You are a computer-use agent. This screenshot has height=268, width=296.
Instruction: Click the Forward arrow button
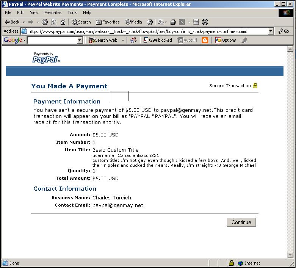(x=31, y=22)
